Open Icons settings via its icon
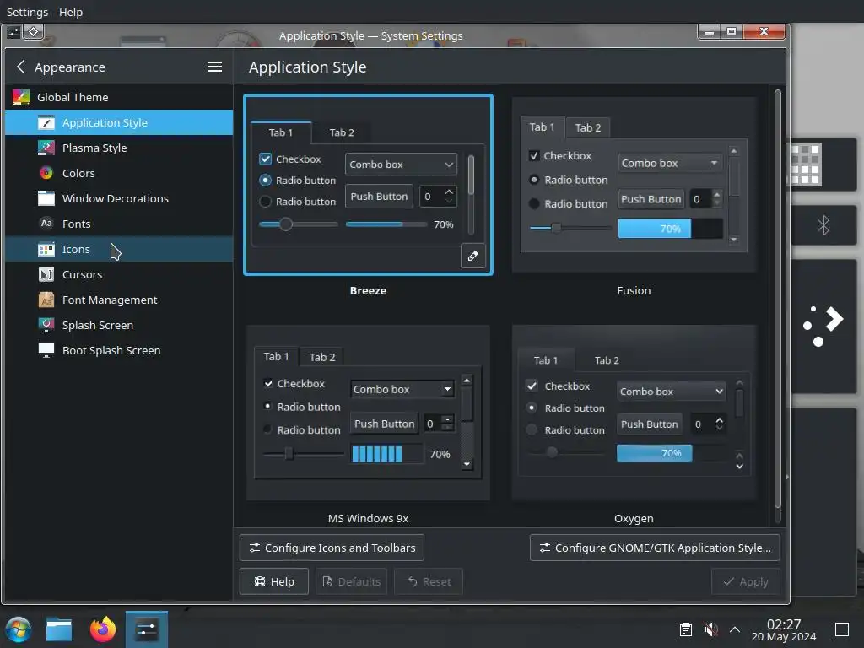This screenshot has width=864, height=648. 46,249
